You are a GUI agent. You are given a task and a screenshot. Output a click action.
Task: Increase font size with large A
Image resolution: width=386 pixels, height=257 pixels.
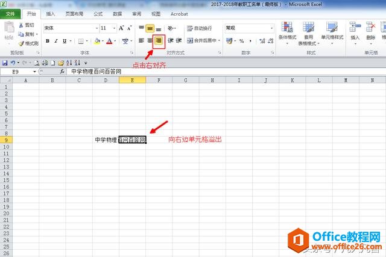click(x=121, y=28)
